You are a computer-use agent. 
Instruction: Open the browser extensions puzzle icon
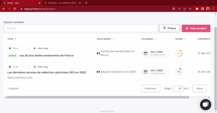point(197,9)
